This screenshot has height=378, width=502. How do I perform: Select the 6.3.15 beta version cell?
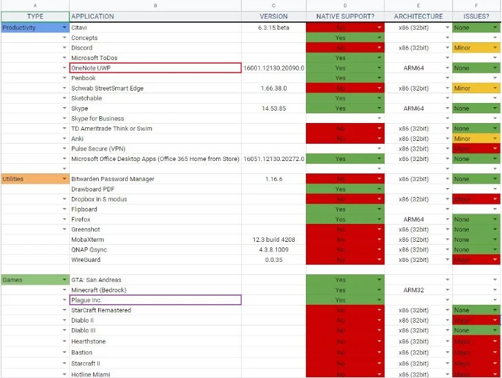pyautogui.click(x=273, y=28)
